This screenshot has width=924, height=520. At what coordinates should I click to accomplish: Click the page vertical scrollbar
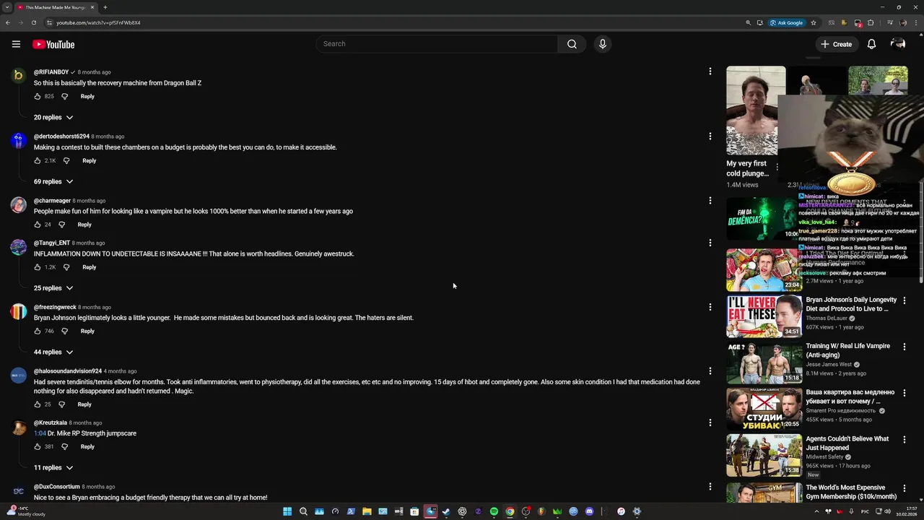[x=920, y=231]
